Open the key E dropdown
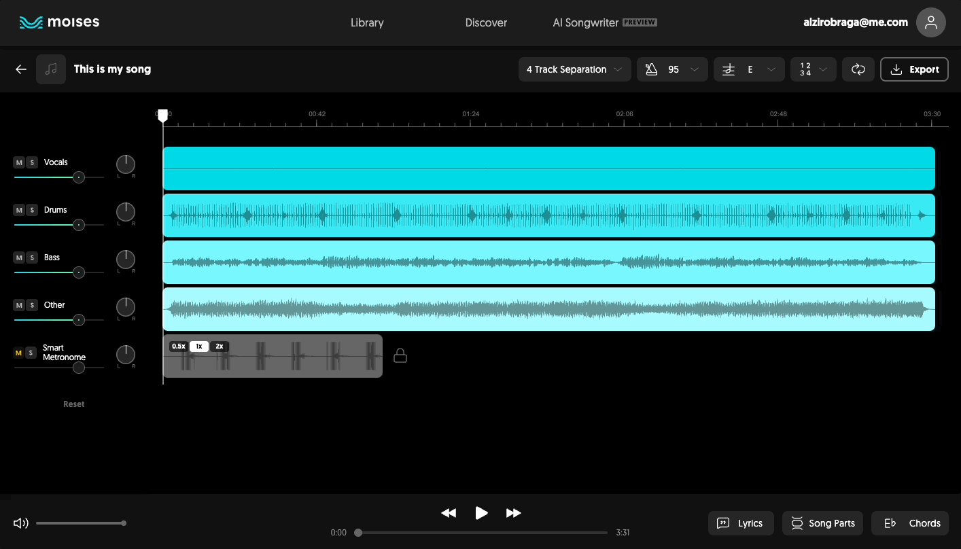 [x=749, y=69]
